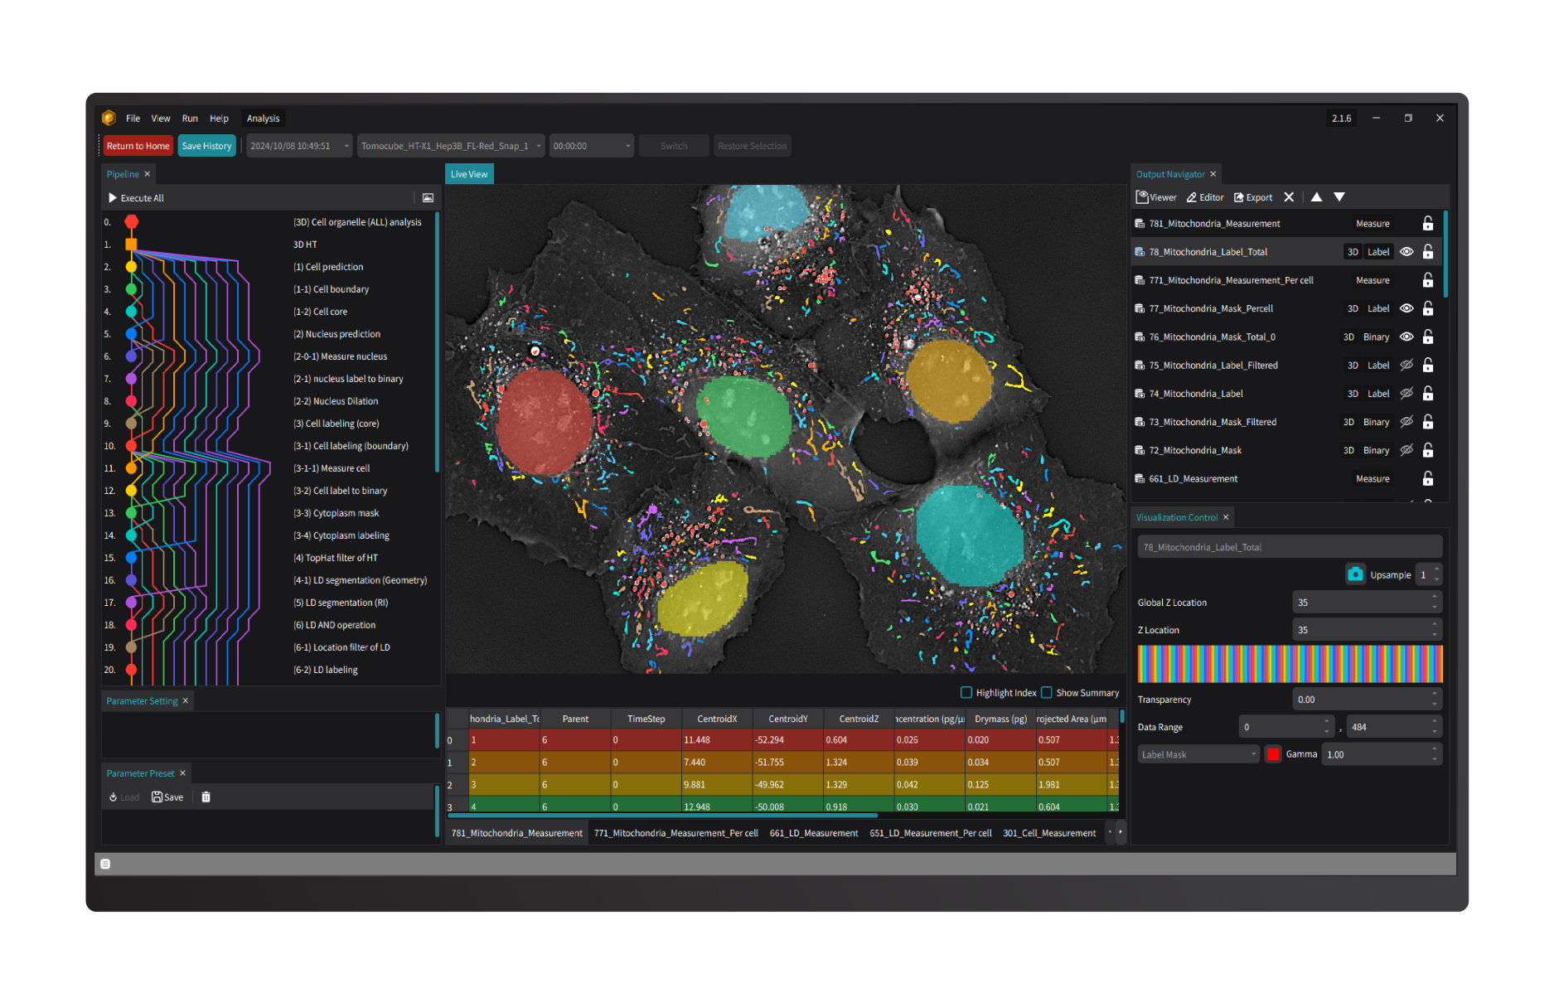This screenshot has height=993, width=1554.
Task: Click the Label tag of 78_Mitochondria_Label_Total
Action: click(x=1378, y=252)
